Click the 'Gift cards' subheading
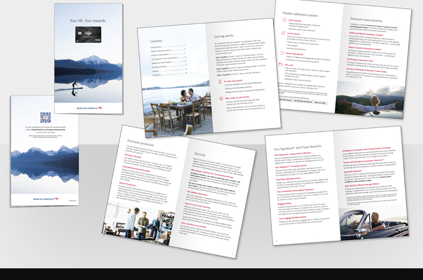Image resolution: width=423 pixels, height=280 pixels. (x=289, y=65)
